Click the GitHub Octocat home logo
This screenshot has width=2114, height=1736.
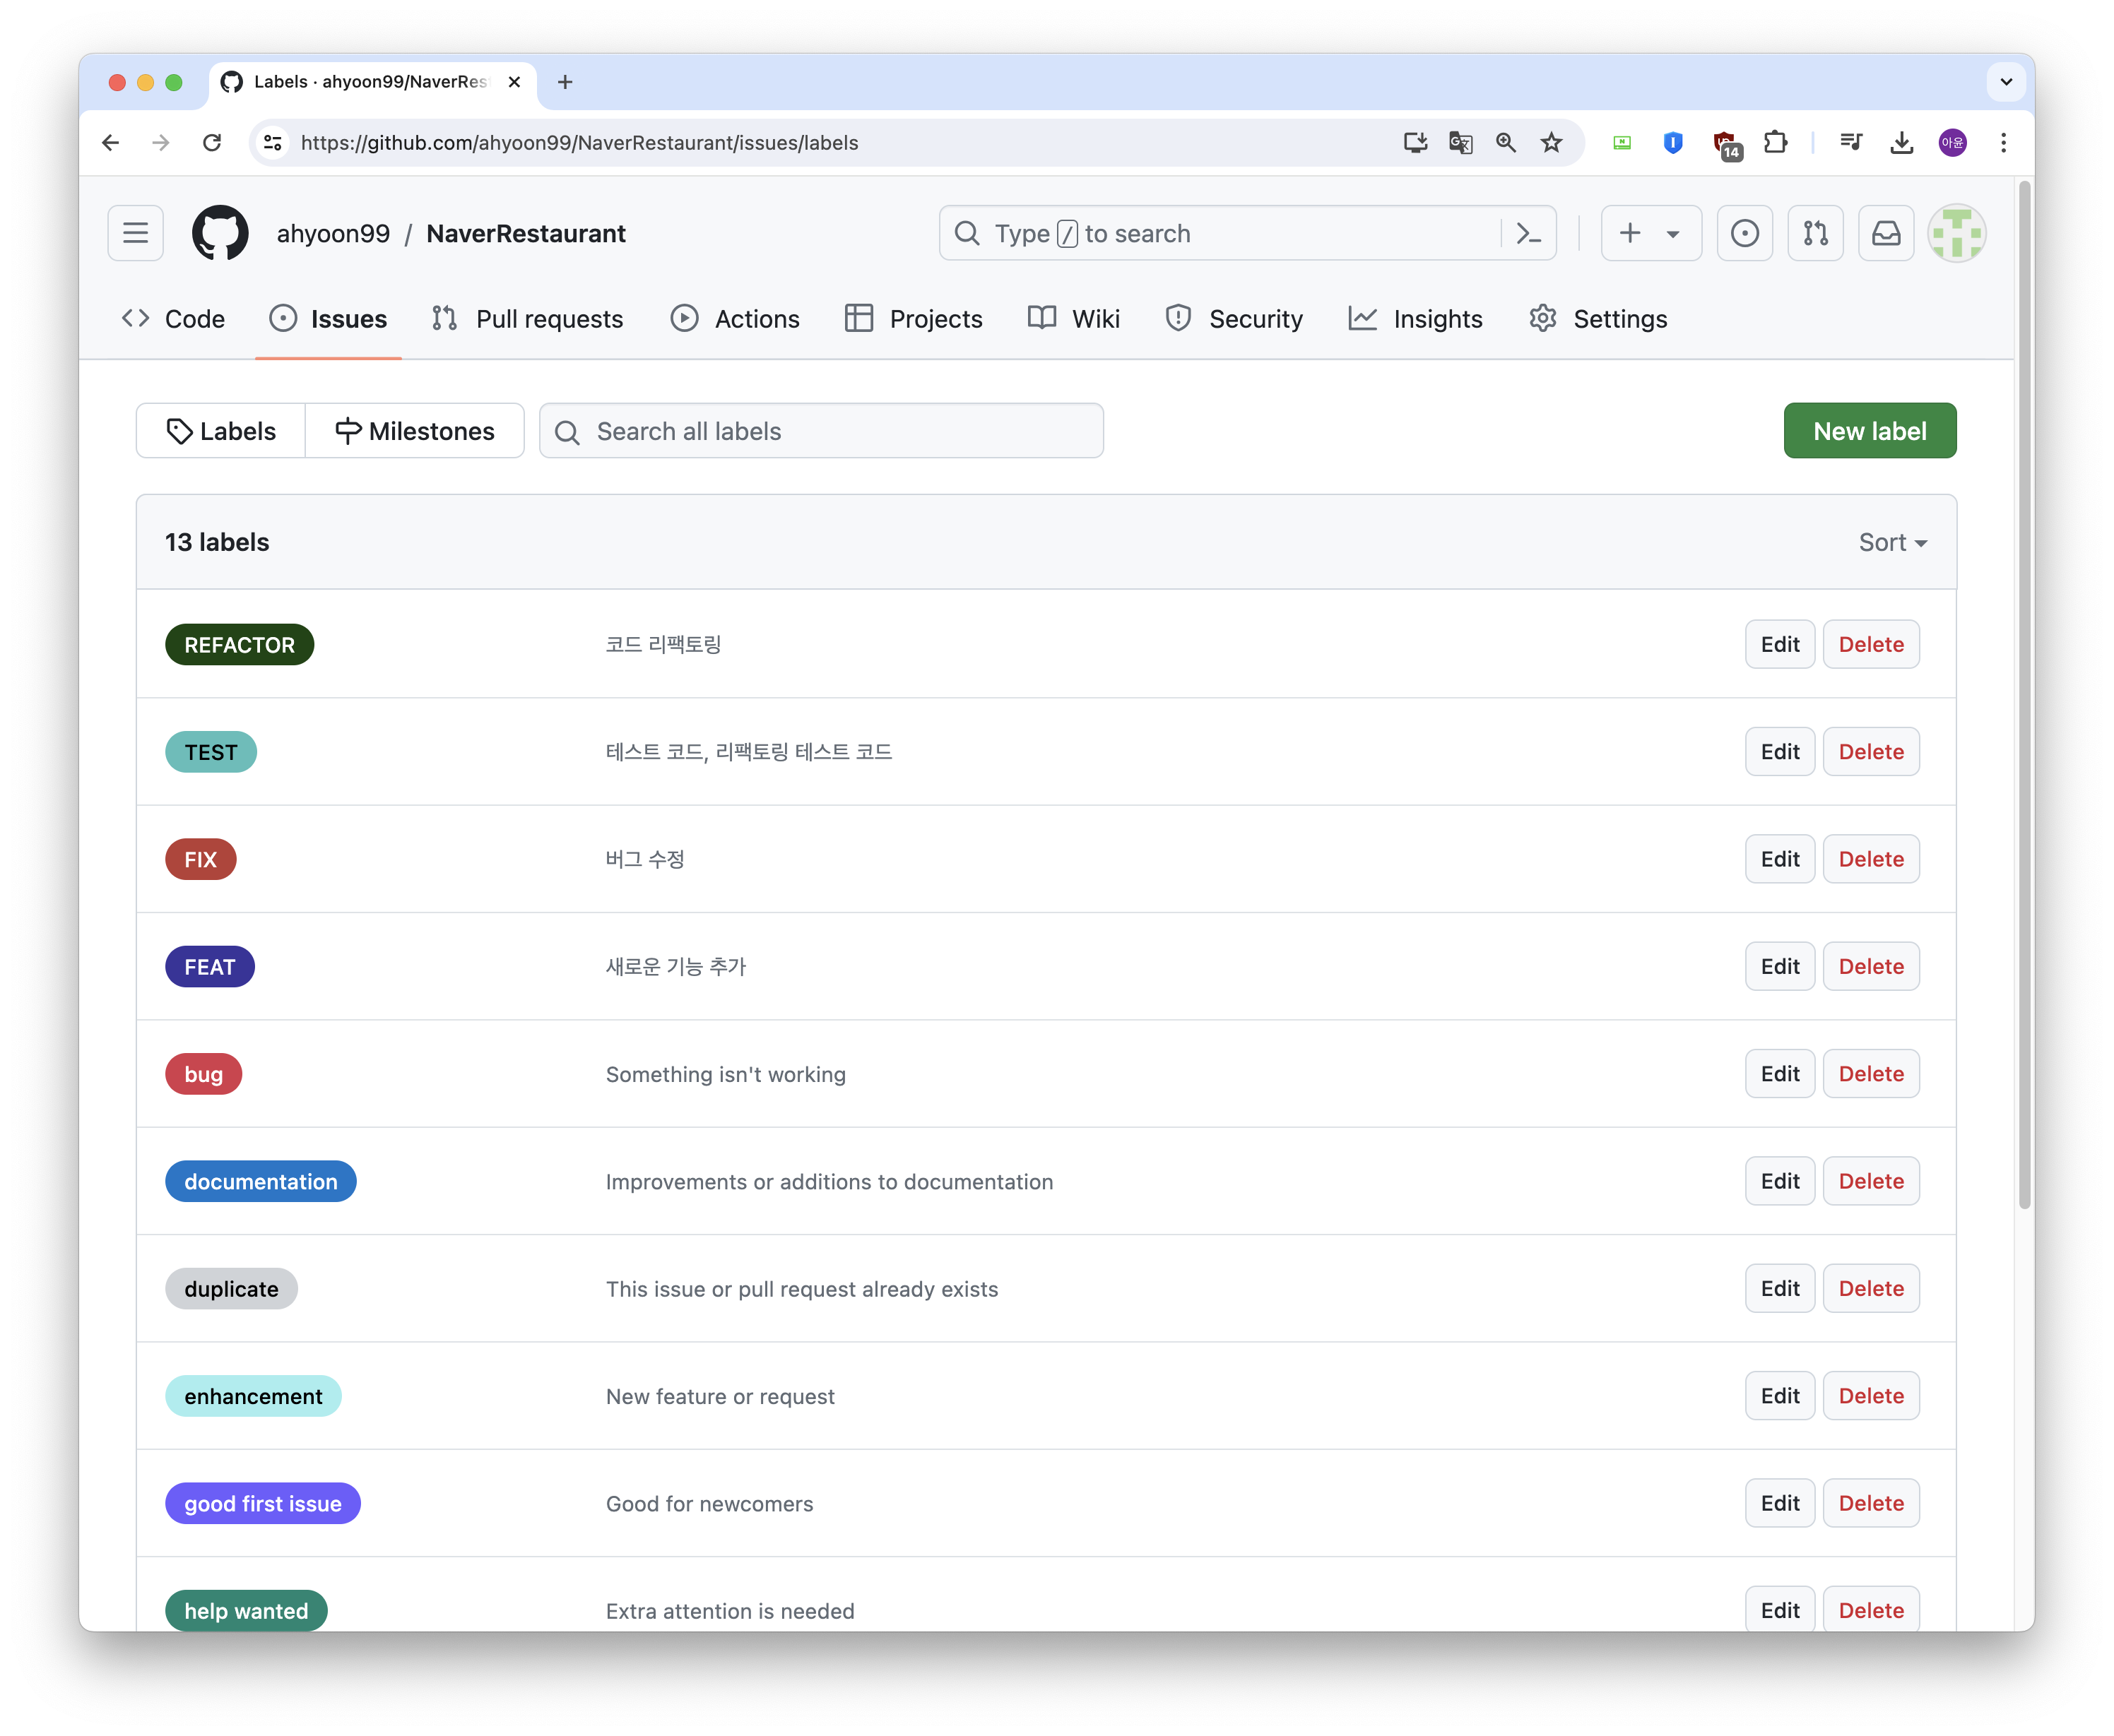click(x=220, y=234)
